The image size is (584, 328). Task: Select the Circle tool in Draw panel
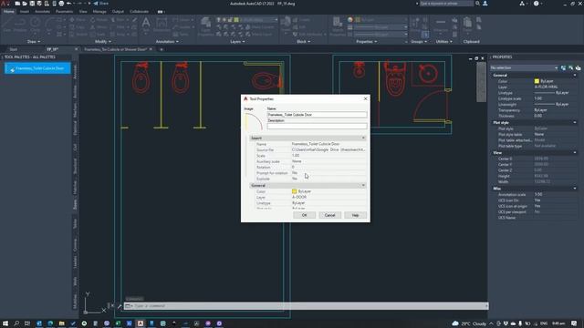pyautogui.click(x=35, y=25)
